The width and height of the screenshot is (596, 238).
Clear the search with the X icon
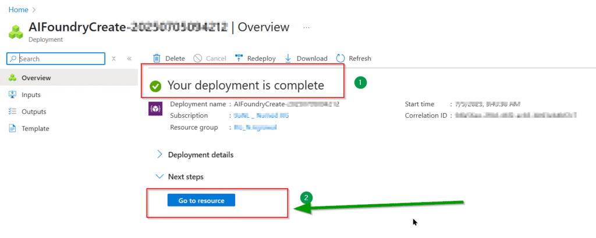coord(113,59)
